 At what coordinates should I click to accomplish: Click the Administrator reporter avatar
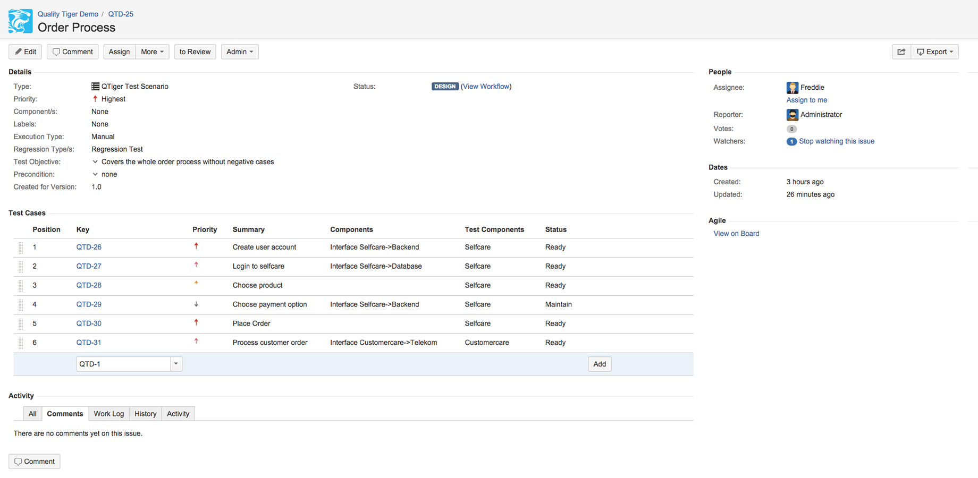(x=792, y=115)
